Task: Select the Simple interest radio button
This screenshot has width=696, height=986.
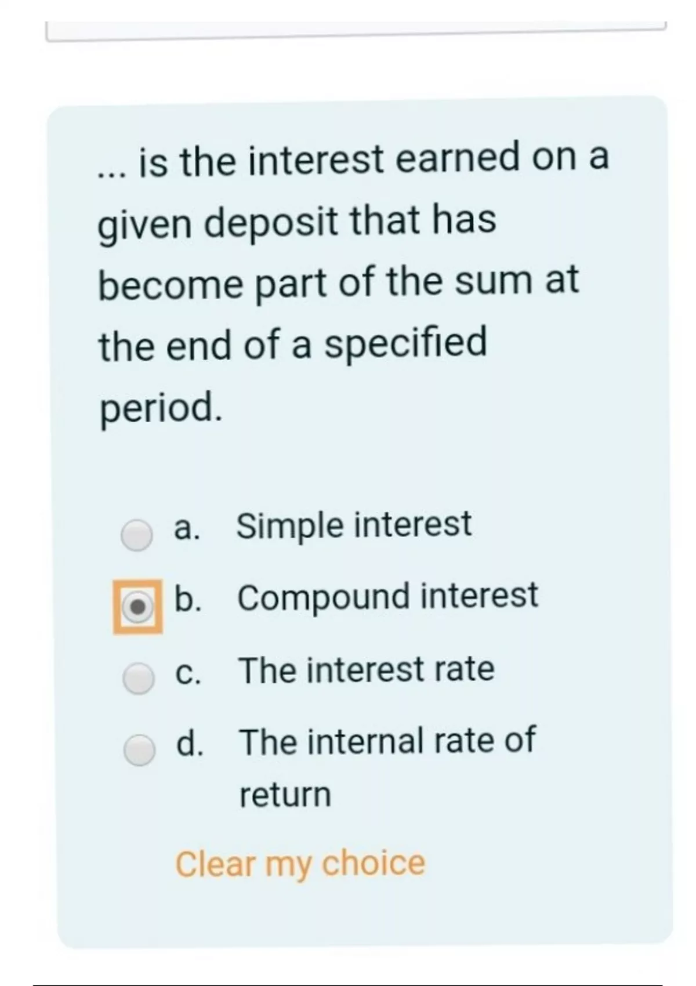Action: click(137, 534)
